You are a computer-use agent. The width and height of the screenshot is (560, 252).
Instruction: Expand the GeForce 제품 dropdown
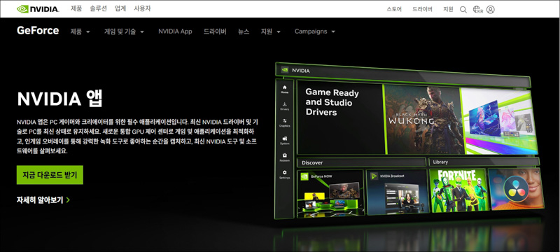point(80,31)
